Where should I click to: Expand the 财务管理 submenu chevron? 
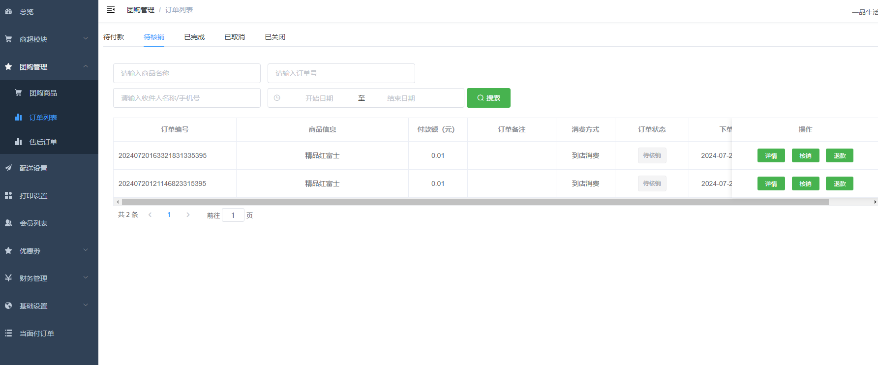click(86, 277)
